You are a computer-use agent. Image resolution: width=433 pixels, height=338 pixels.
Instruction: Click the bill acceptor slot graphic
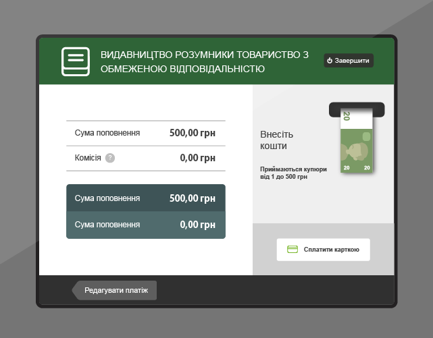(357, 109)
